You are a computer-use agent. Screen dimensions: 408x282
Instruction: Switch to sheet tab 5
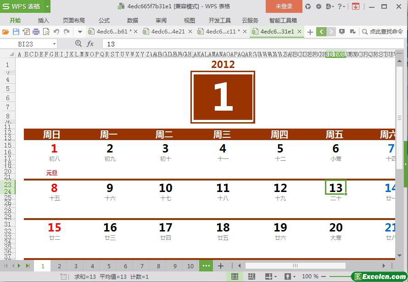click(x=109, y=266)
